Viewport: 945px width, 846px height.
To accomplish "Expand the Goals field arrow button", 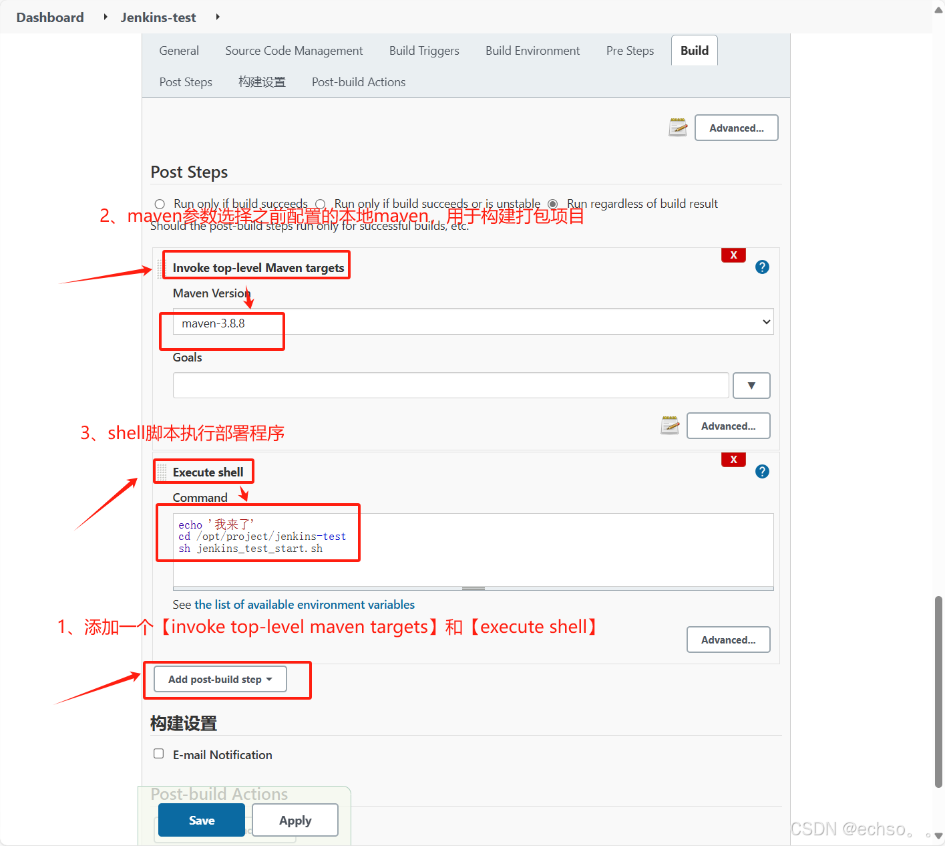I will coord(751,386).
